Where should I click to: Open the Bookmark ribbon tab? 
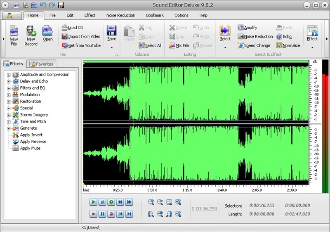point(155,15)
